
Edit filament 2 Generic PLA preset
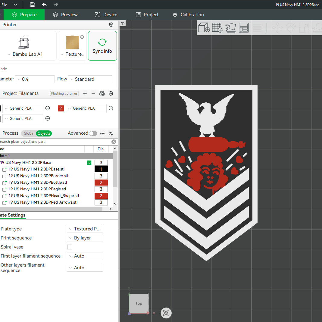[x=111, y=108]
